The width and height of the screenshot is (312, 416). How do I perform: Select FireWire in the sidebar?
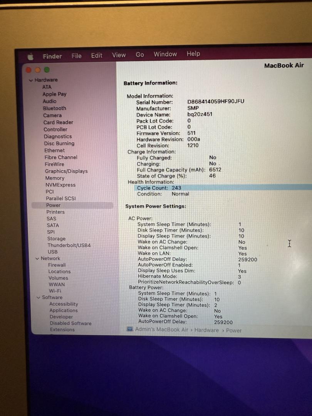tap(54, 164)
